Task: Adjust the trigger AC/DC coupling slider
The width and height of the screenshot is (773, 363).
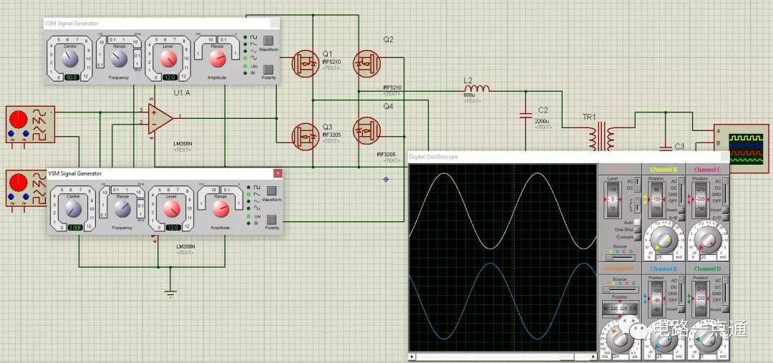Action: [637, 185]
